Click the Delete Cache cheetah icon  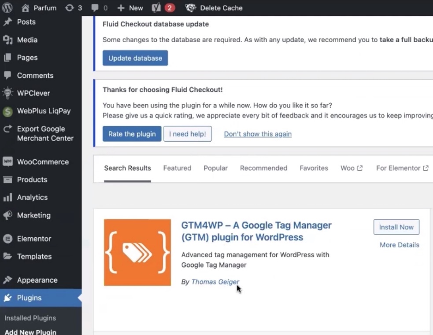[190, 8]
